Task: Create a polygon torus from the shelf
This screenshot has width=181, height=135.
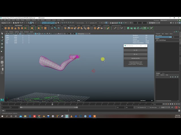Action: pos(19,28)
